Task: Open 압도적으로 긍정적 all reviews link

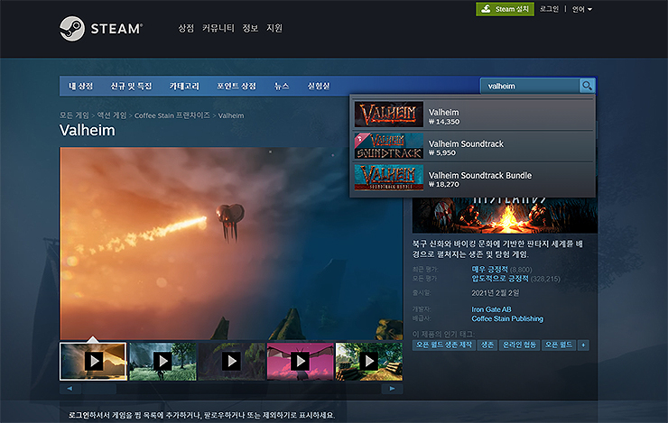Action: click(500, 279)
